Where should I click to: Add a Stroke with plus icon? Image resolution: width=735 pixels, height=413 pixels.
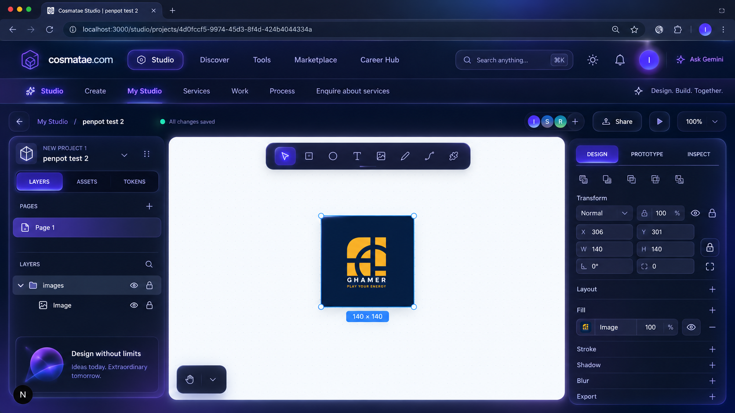point(712,349)
